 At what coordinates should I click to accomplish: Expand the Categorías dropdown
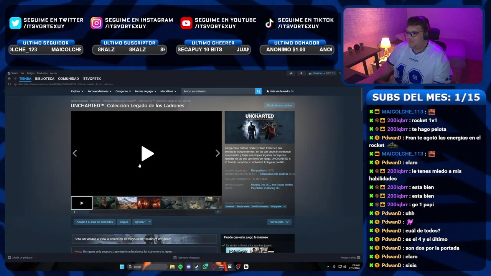point(123,91)
